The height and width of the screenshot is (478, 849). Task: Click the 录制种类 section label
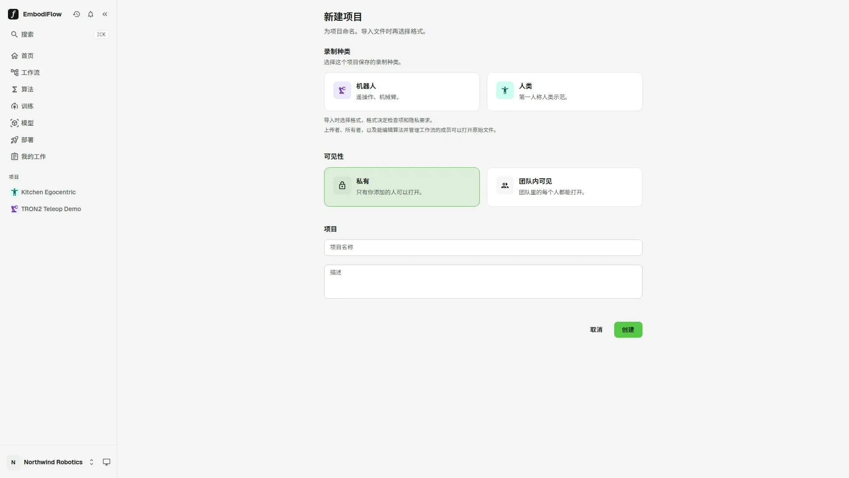click(x=337, y=52)
